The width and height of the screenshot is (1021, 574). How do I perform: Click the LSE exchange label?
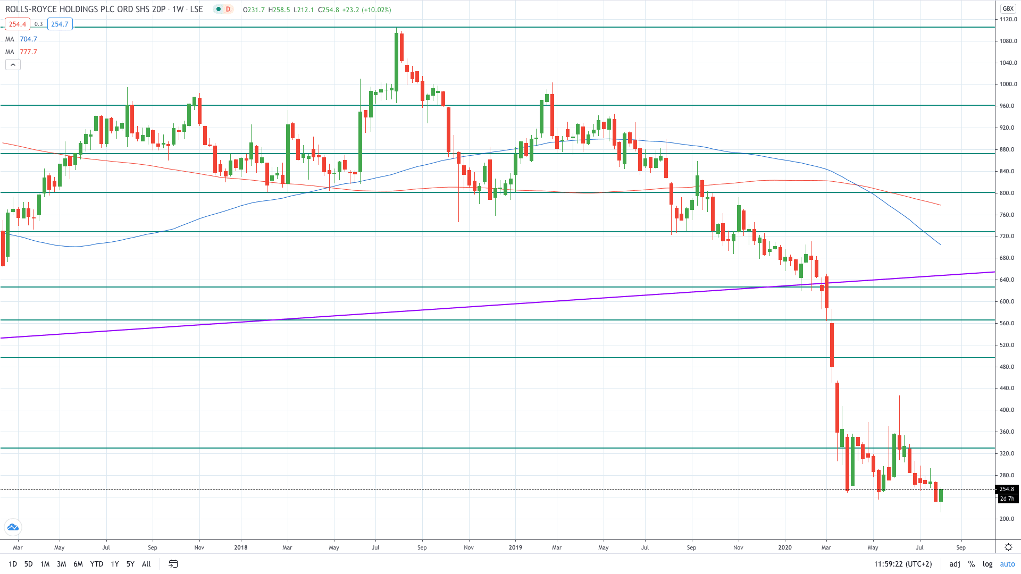click(196, 9)
